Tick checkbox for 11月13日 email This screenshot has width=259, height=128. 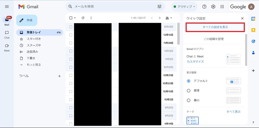(71, 51)
